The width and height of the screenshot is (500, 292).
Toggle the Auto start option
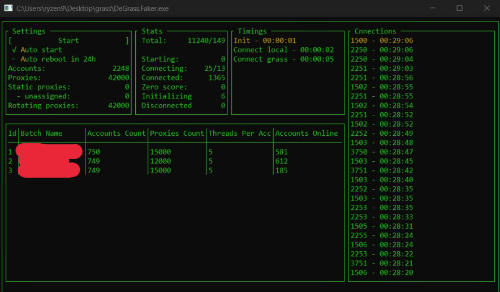[x=37, y=50]
